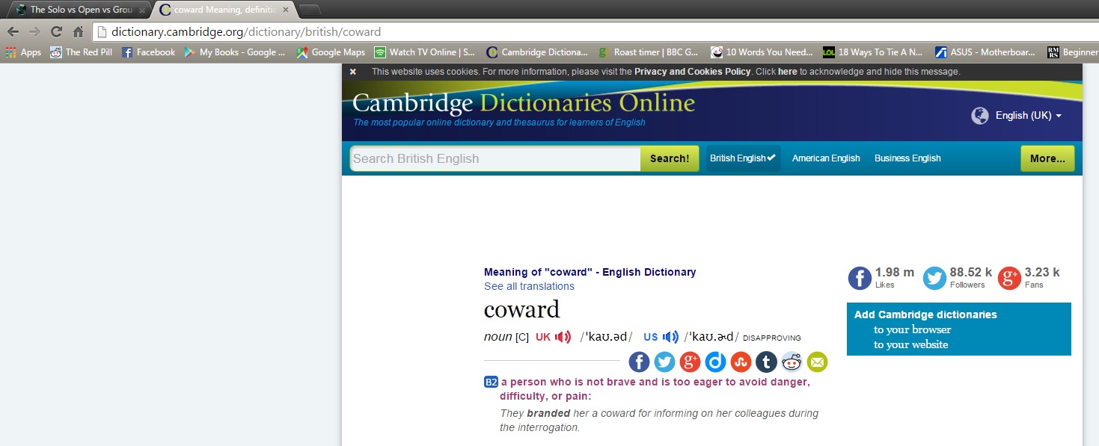Close 'The Solo vs Open vs Grou' tab
This screenshot has width=1099, height=446.
142,10
